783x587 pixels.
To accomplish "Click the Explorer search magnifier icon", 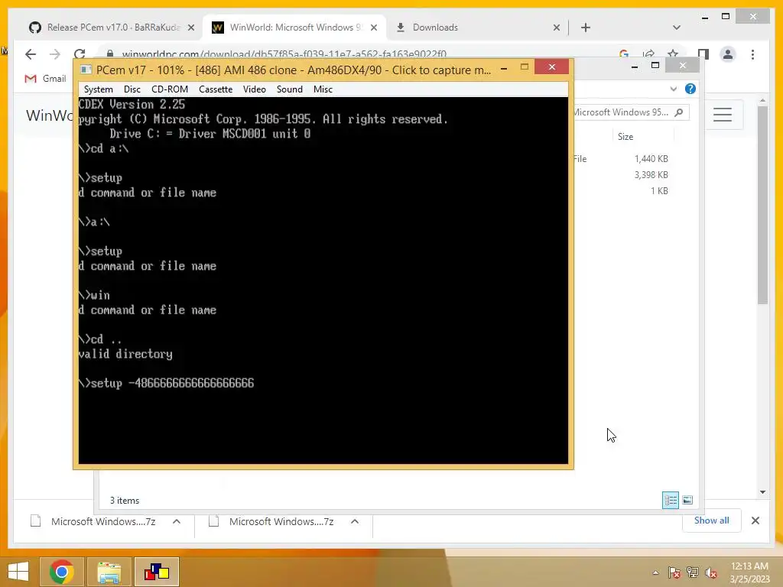I will tap(679, 112).
